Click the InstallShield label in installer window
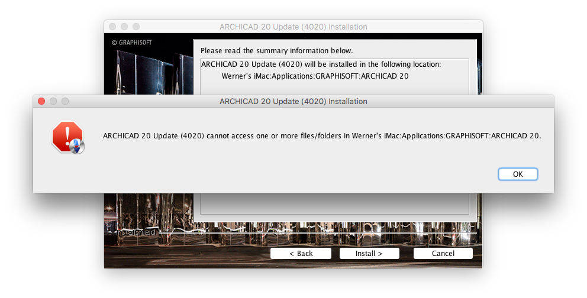 (136, 232)
